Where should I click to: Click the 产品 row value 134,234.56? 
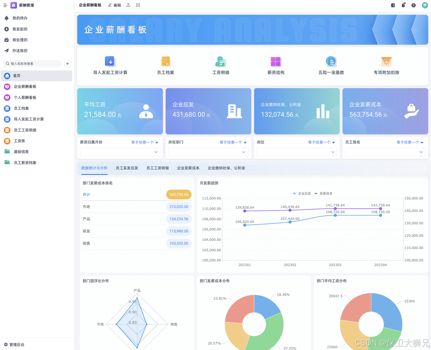coord(179,219)
